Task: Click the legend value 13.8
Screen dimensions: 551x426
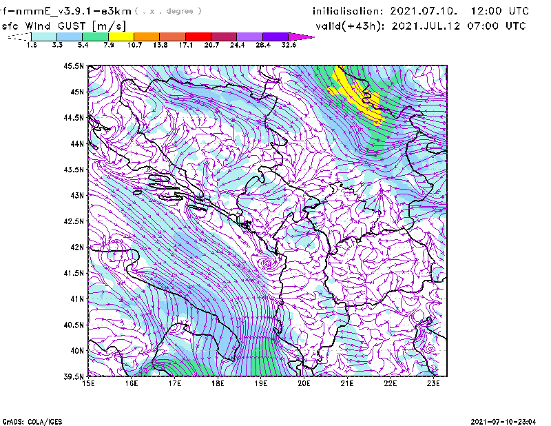Action: coord(160,45)
